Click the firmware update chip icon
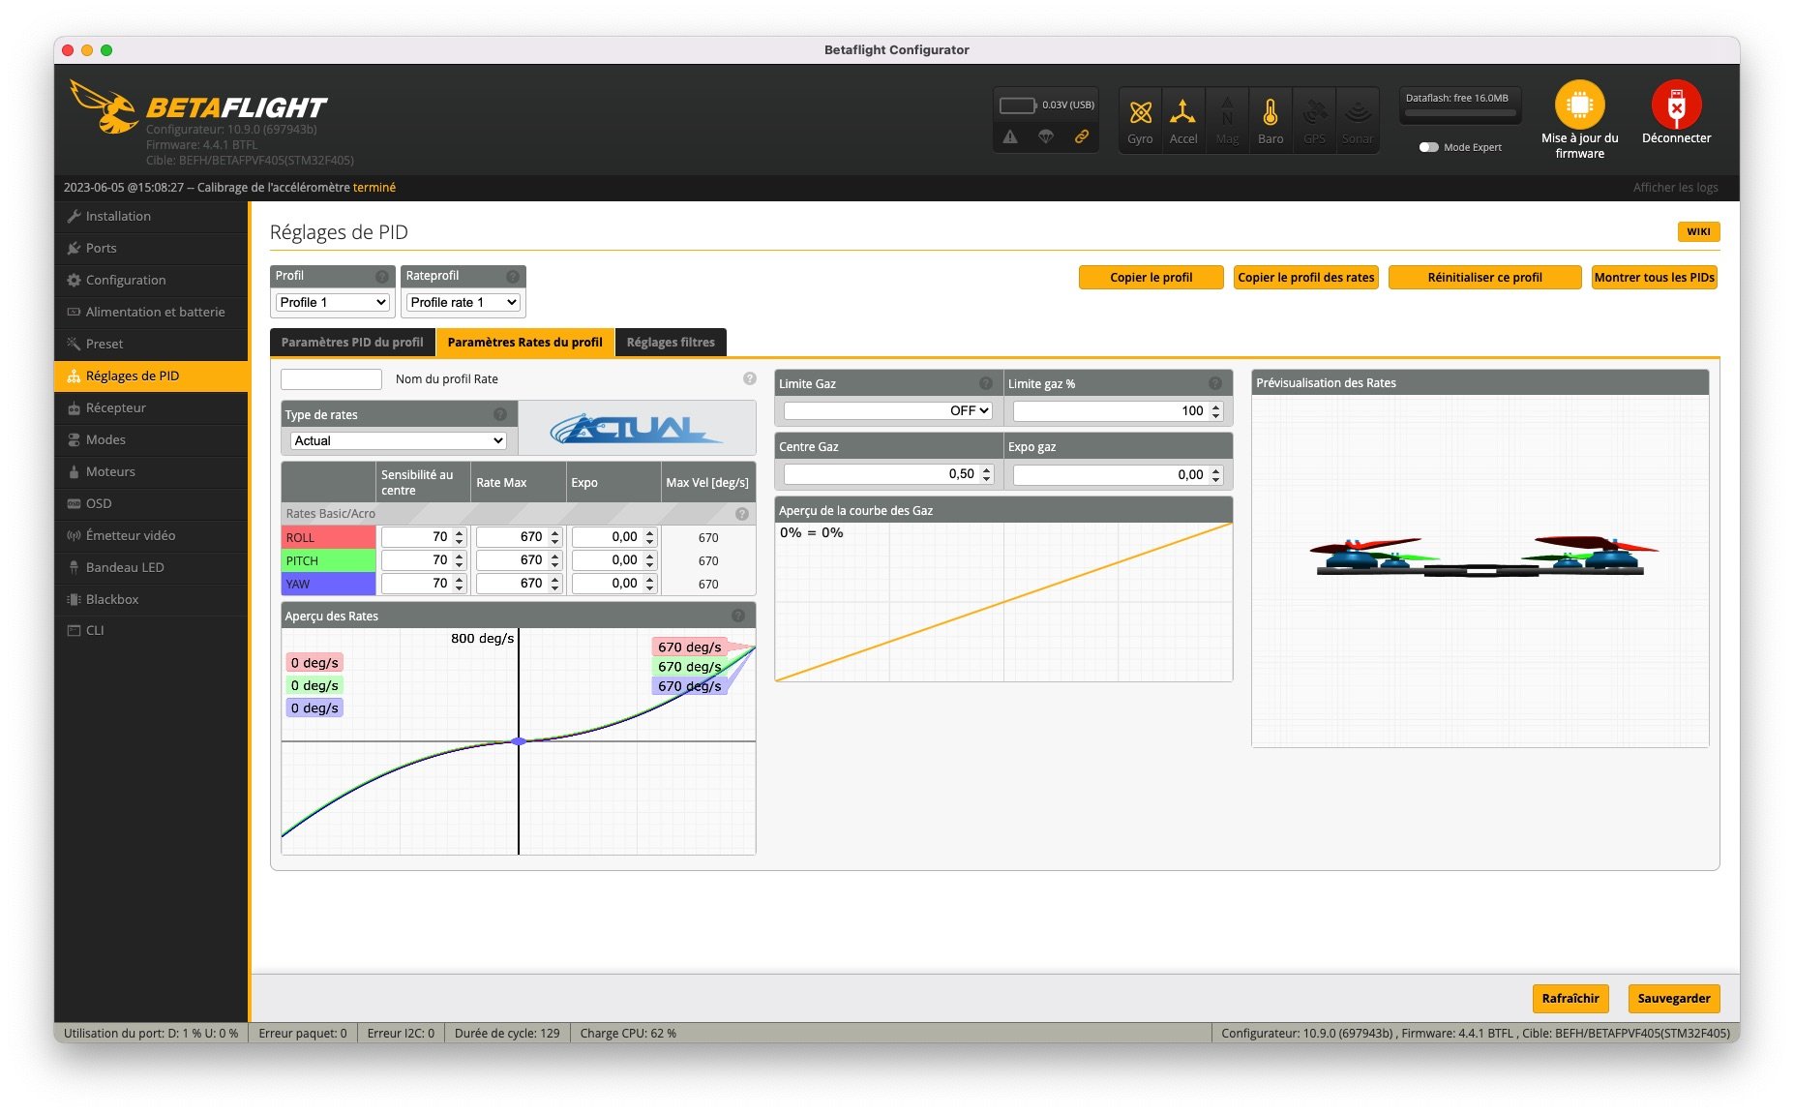The height and width of the screenshot is (1114, 1794). click(x=1579, y=105)
